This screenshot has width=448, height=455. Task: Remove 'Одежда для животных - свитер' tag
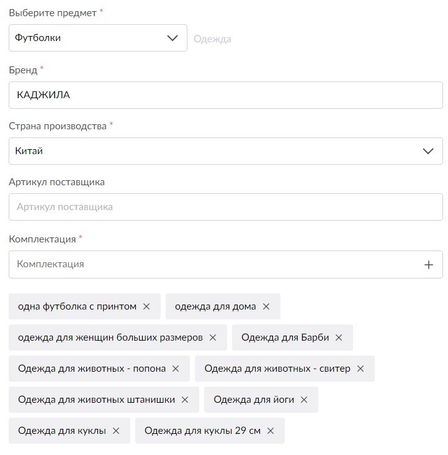[361, 369]
